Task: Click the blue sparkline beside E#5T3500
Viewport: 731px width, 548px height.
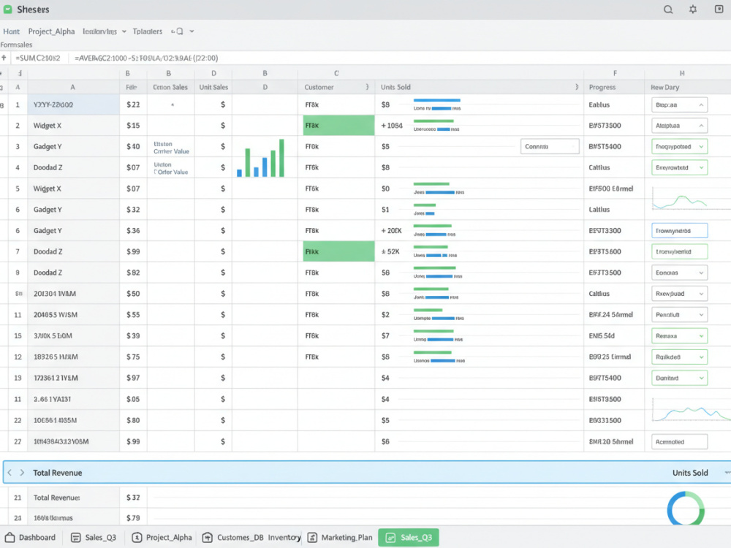Action: pyautogui.click(x=691, y=410)
